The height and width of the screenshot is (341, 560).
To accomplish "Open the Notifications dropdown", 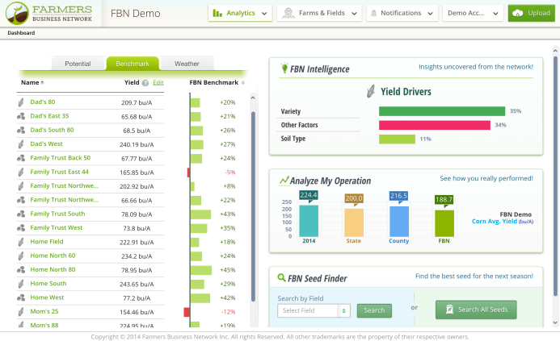I will [402, 13].
